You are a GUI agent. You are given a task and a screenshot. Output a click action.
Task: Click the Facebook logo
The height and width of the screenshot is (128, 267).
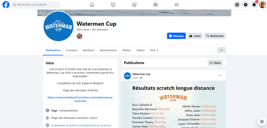click(6, 5)
